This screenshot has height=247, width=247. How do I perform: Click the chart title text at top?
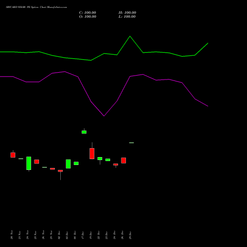tap(37, 7)
